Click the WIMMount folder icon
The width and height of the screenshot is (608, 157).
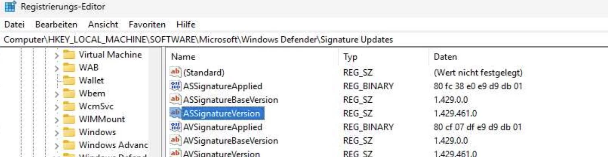pos(70,119)
